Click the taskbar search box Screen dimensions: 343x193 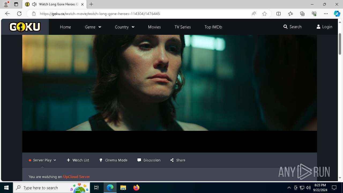click(x=51, y=188)
